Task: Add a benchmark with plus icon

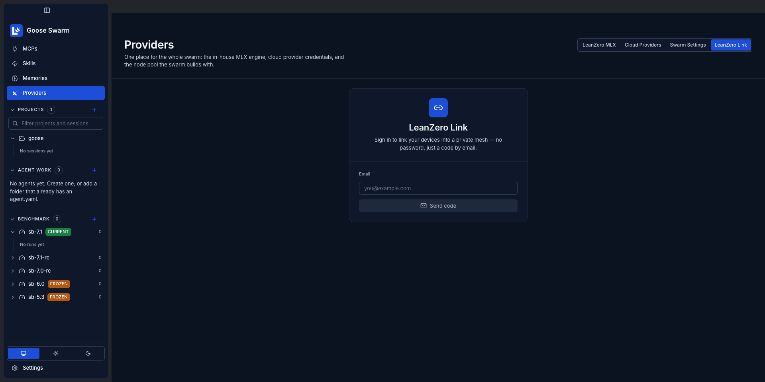Action: pyautogui.click(x=94, y=219)
